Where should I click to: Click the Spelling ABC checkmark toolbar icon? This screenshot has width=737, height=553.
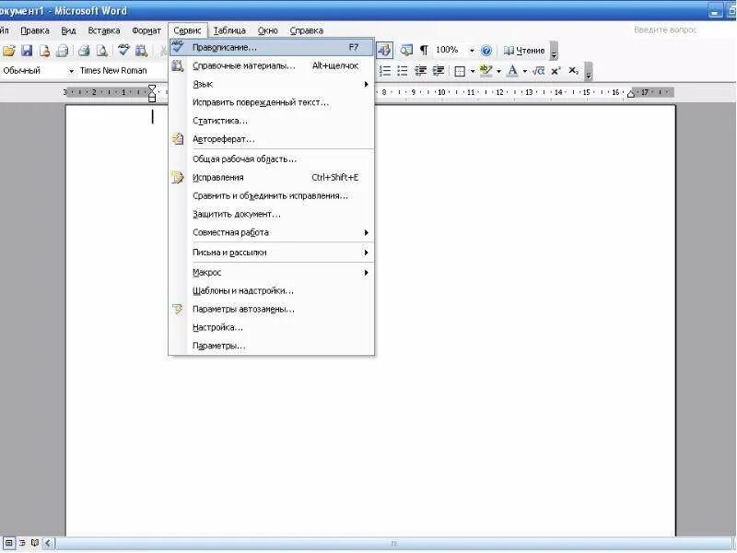point(124,51)
